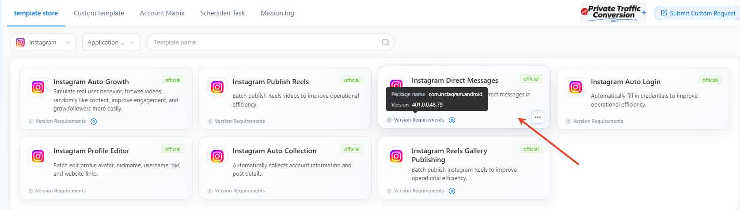
Task: Click the Instagram Direct Messages version play icon
Action: (x=452, y=120)
